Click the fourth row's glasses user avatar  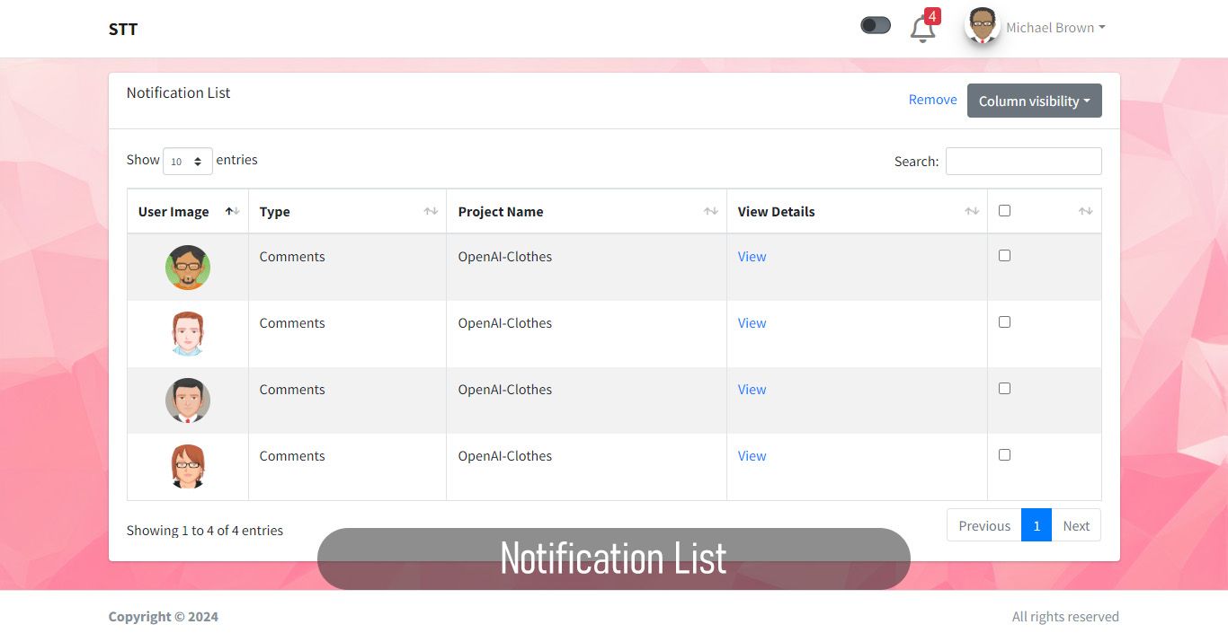tap(188, 467)
